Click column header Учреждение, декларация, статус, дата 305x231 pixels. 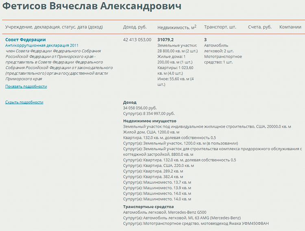pyautogui.click(x=54, y=27)
